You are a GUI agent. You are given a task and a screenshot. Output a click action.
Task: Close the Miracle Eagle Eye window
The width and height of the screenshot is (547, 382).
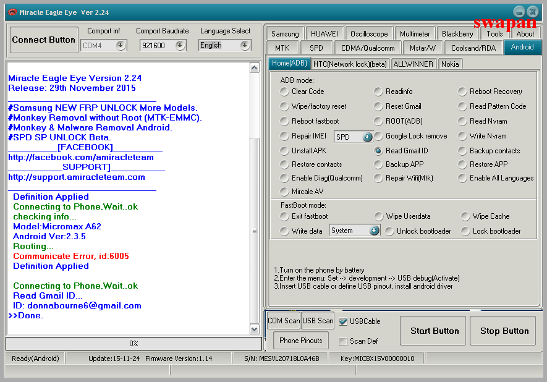coord(533,12)
